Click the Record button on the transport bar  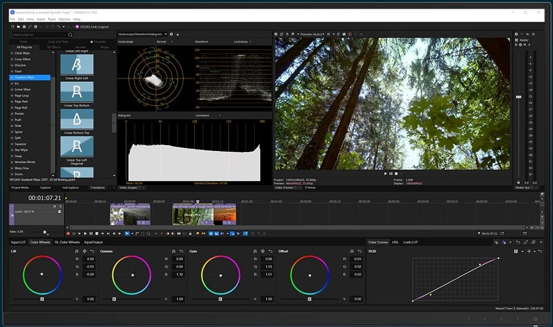(x=68, y=233)
